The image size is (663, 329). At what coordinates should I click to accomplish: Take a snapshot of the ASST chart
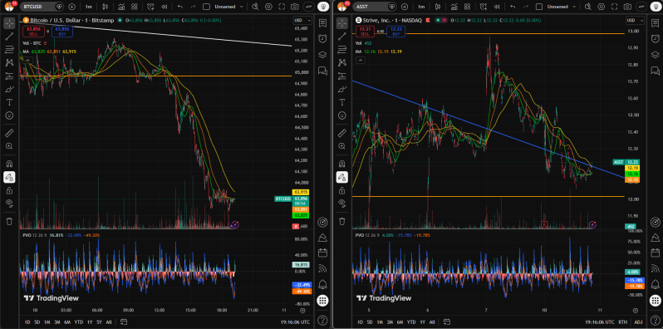pyautogui.click(x=627, y=7)
